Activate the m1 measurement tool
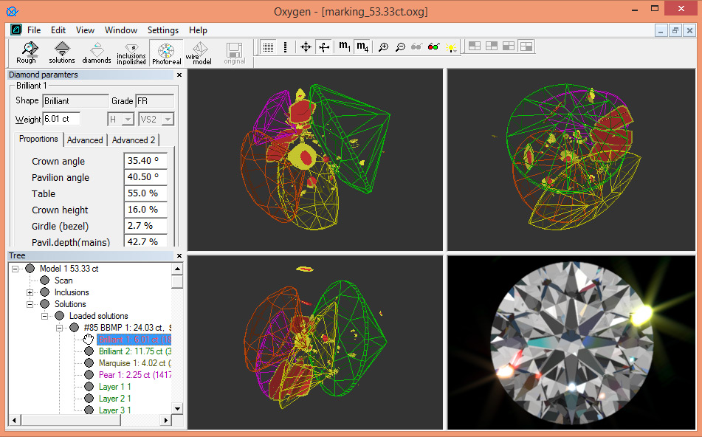The width and height of the screenshot is (702, 437). 344,47
